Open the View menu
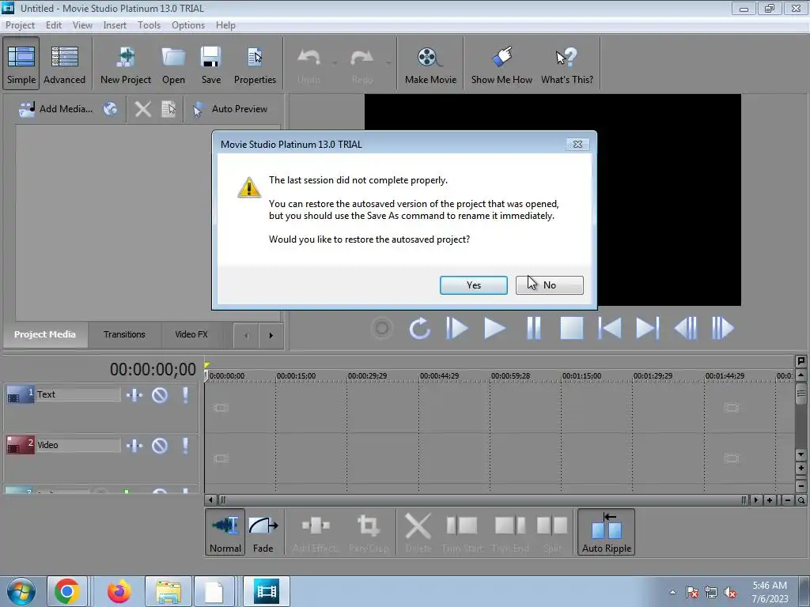 tap(82, 25)
